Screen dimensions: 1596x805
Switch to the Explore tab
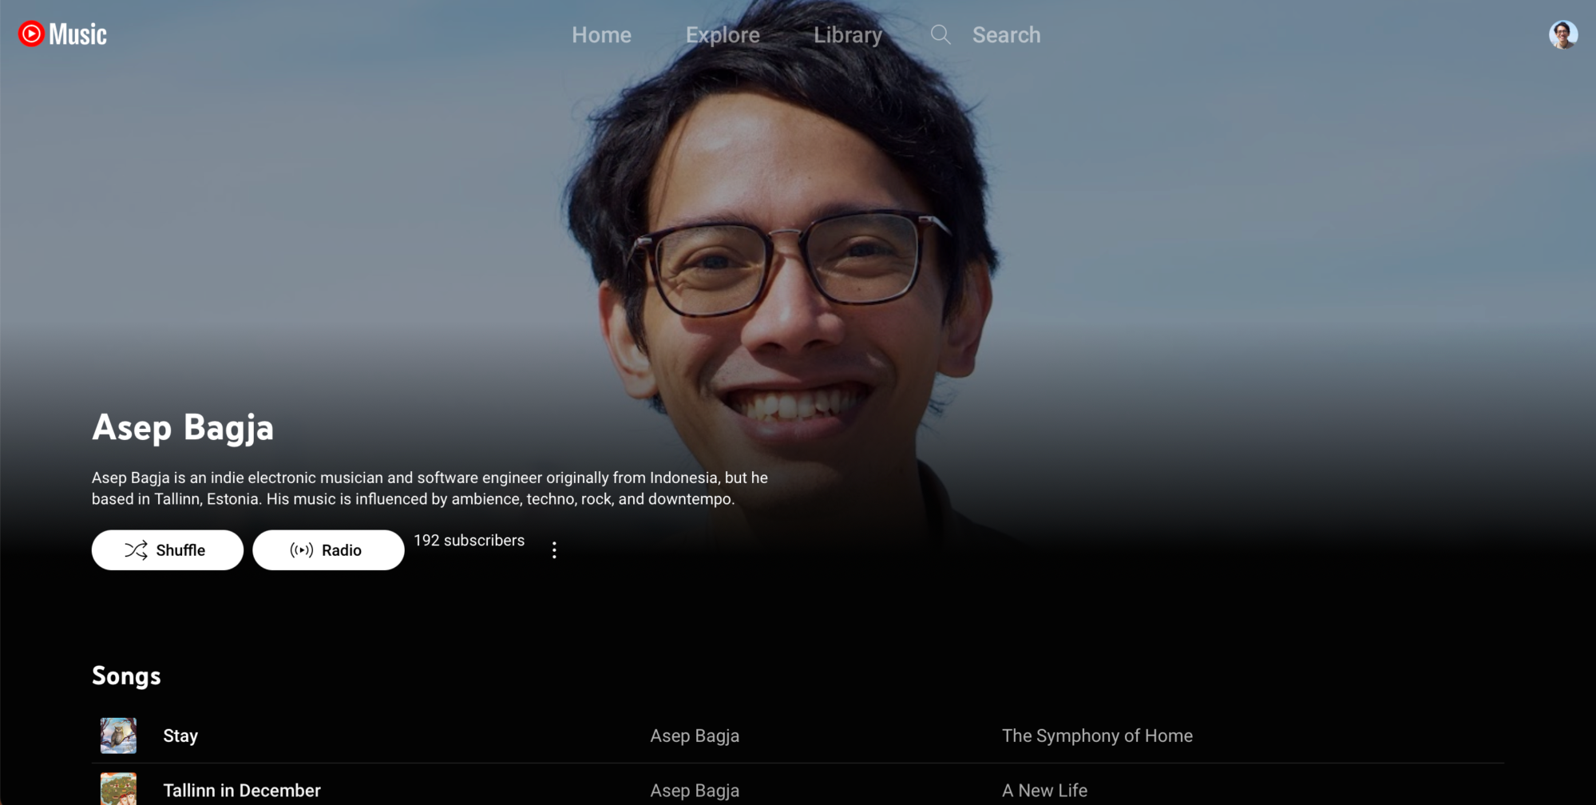pyautogui.click(x=723, y=35)
